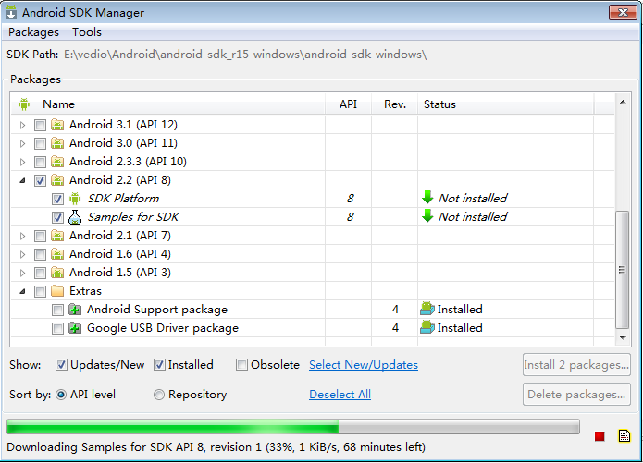Viewport: 643px width, 463px height.
Task: Check the Google USB Driver package checkbox
Action: click(57, 329)
